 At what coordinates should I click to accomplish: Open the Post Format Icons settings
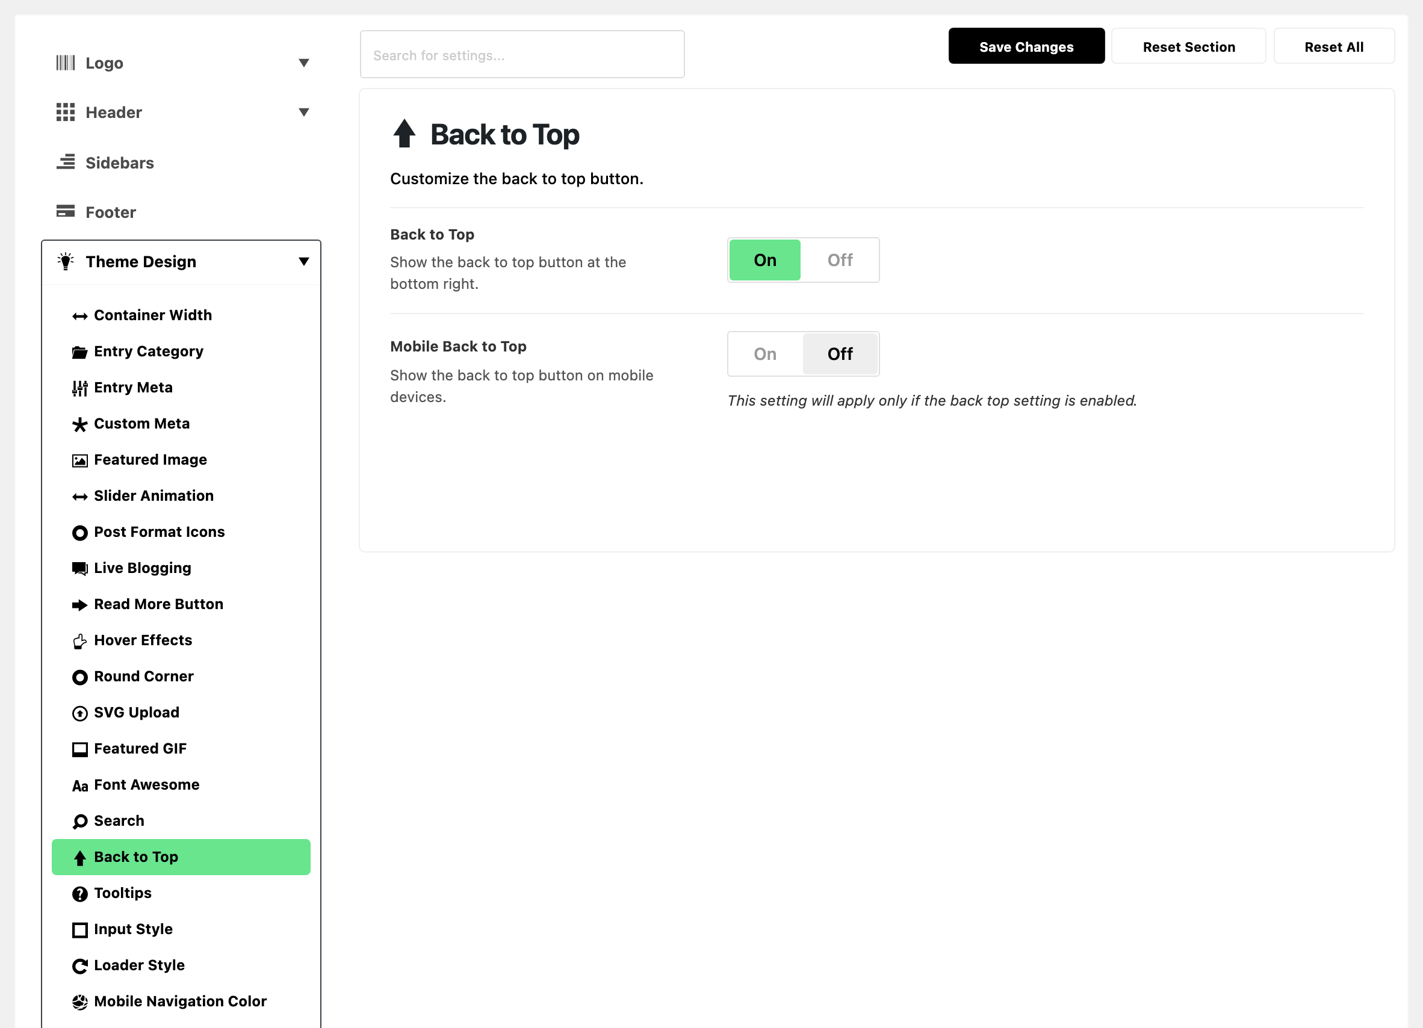(181, 532)
